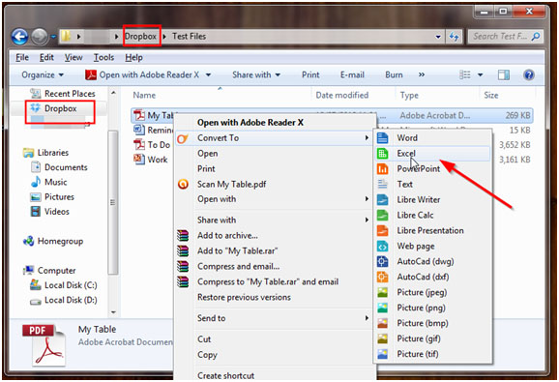Viewport: 559px width, 382px height.
Task: Expand the Send to submenu arrow
Action: tap(367, 318)
